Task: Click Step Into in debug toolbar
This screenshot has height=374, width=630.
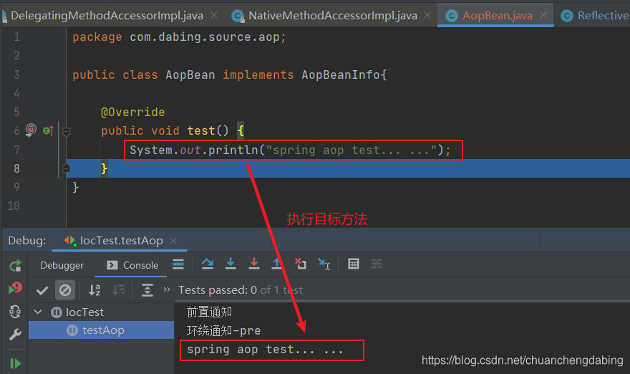Action: click(x=231, y=264)
